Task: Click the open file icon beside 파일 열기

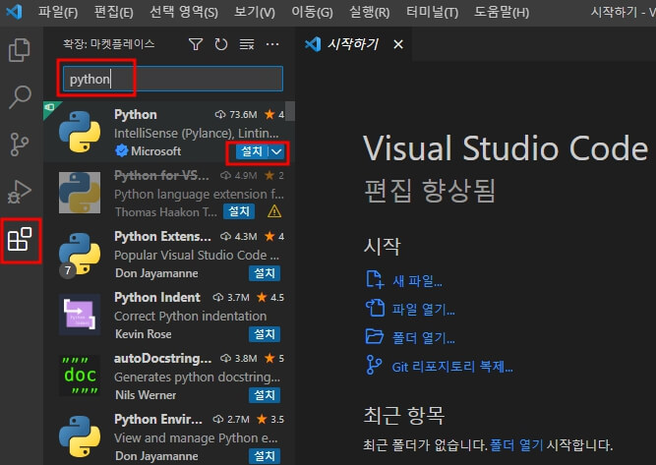Action: pyautogui.click(x=375, y=308)
